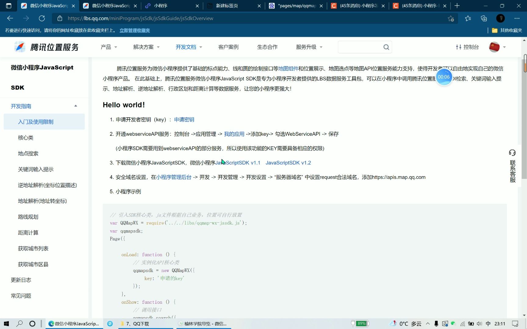This screenshot has width=527, height=329.
Task: Open 更新日志 in the sidebar
Action: click(21, 280)
